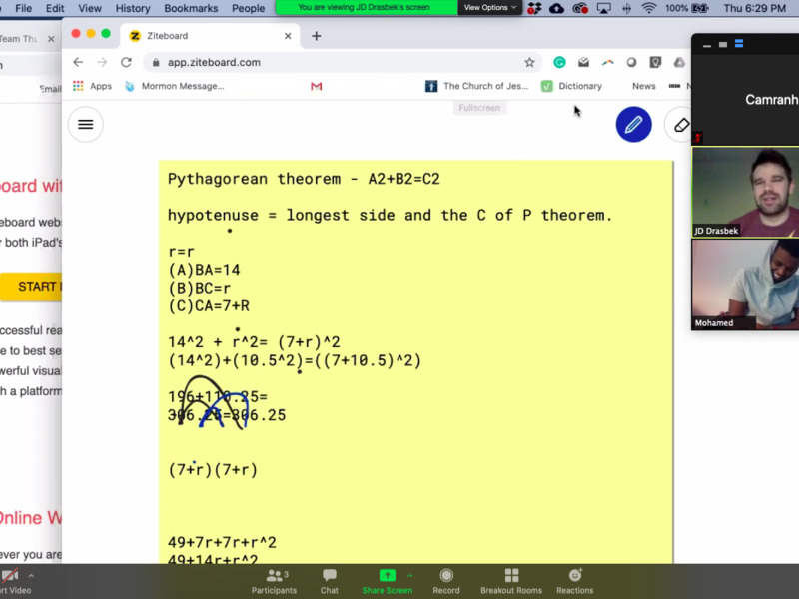799x599 pixels.
Task: Select the Pen tool in Ziteboard
Action: point(633,124)
